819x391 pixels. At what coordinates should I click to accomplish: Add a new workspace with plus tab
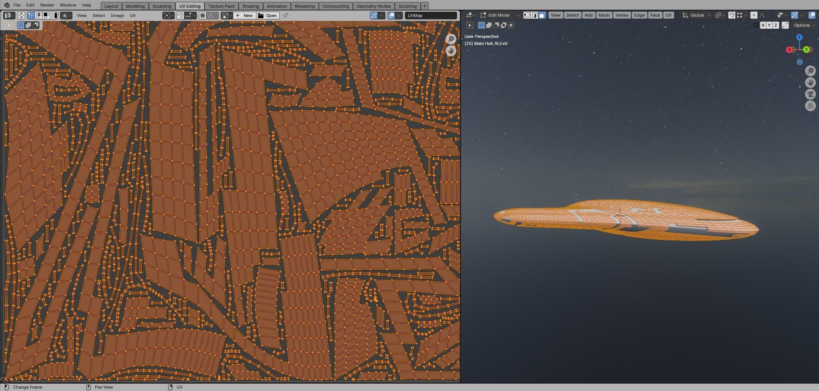coord(425,6)
